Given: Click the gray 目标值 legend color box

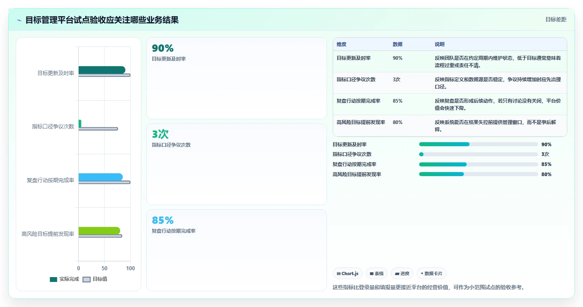Looking at the screenshot, I should coord(86,280).
